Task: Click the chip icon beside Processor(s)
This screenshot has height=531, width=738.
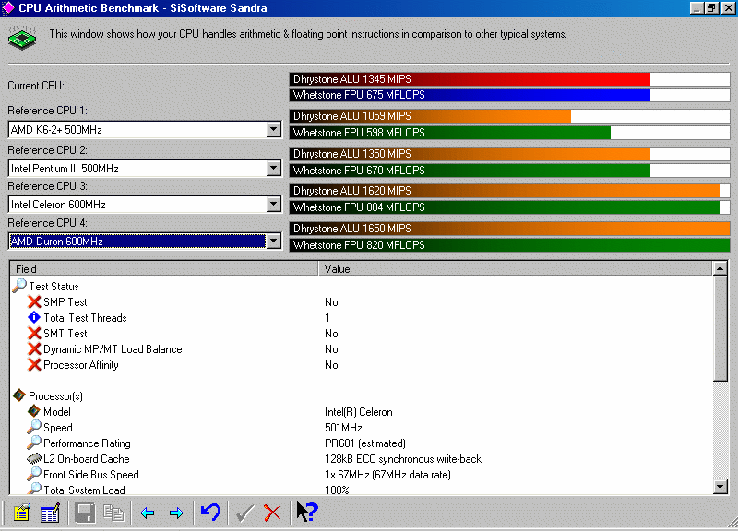Action: 19,395
